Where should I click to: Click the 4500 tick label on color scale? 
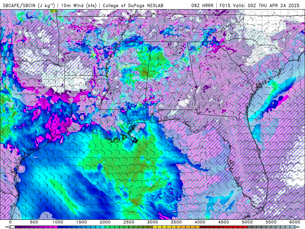click(x=224, y=222)
